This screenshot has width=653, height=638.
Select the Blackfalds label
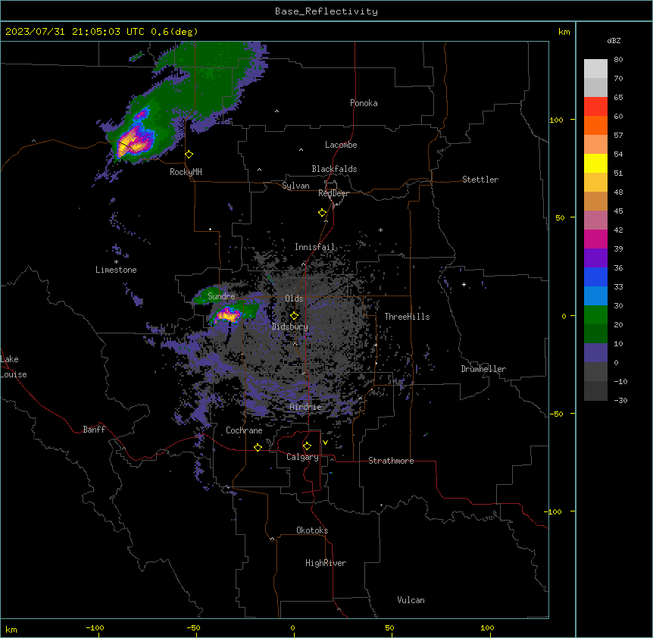tap(334, 169)
